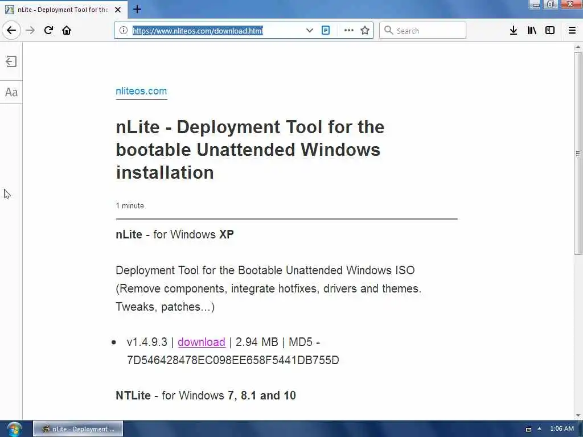Click the 'nLite - for Windows XP' heading
The image size is (583, 437).
(x=175, y=234)
